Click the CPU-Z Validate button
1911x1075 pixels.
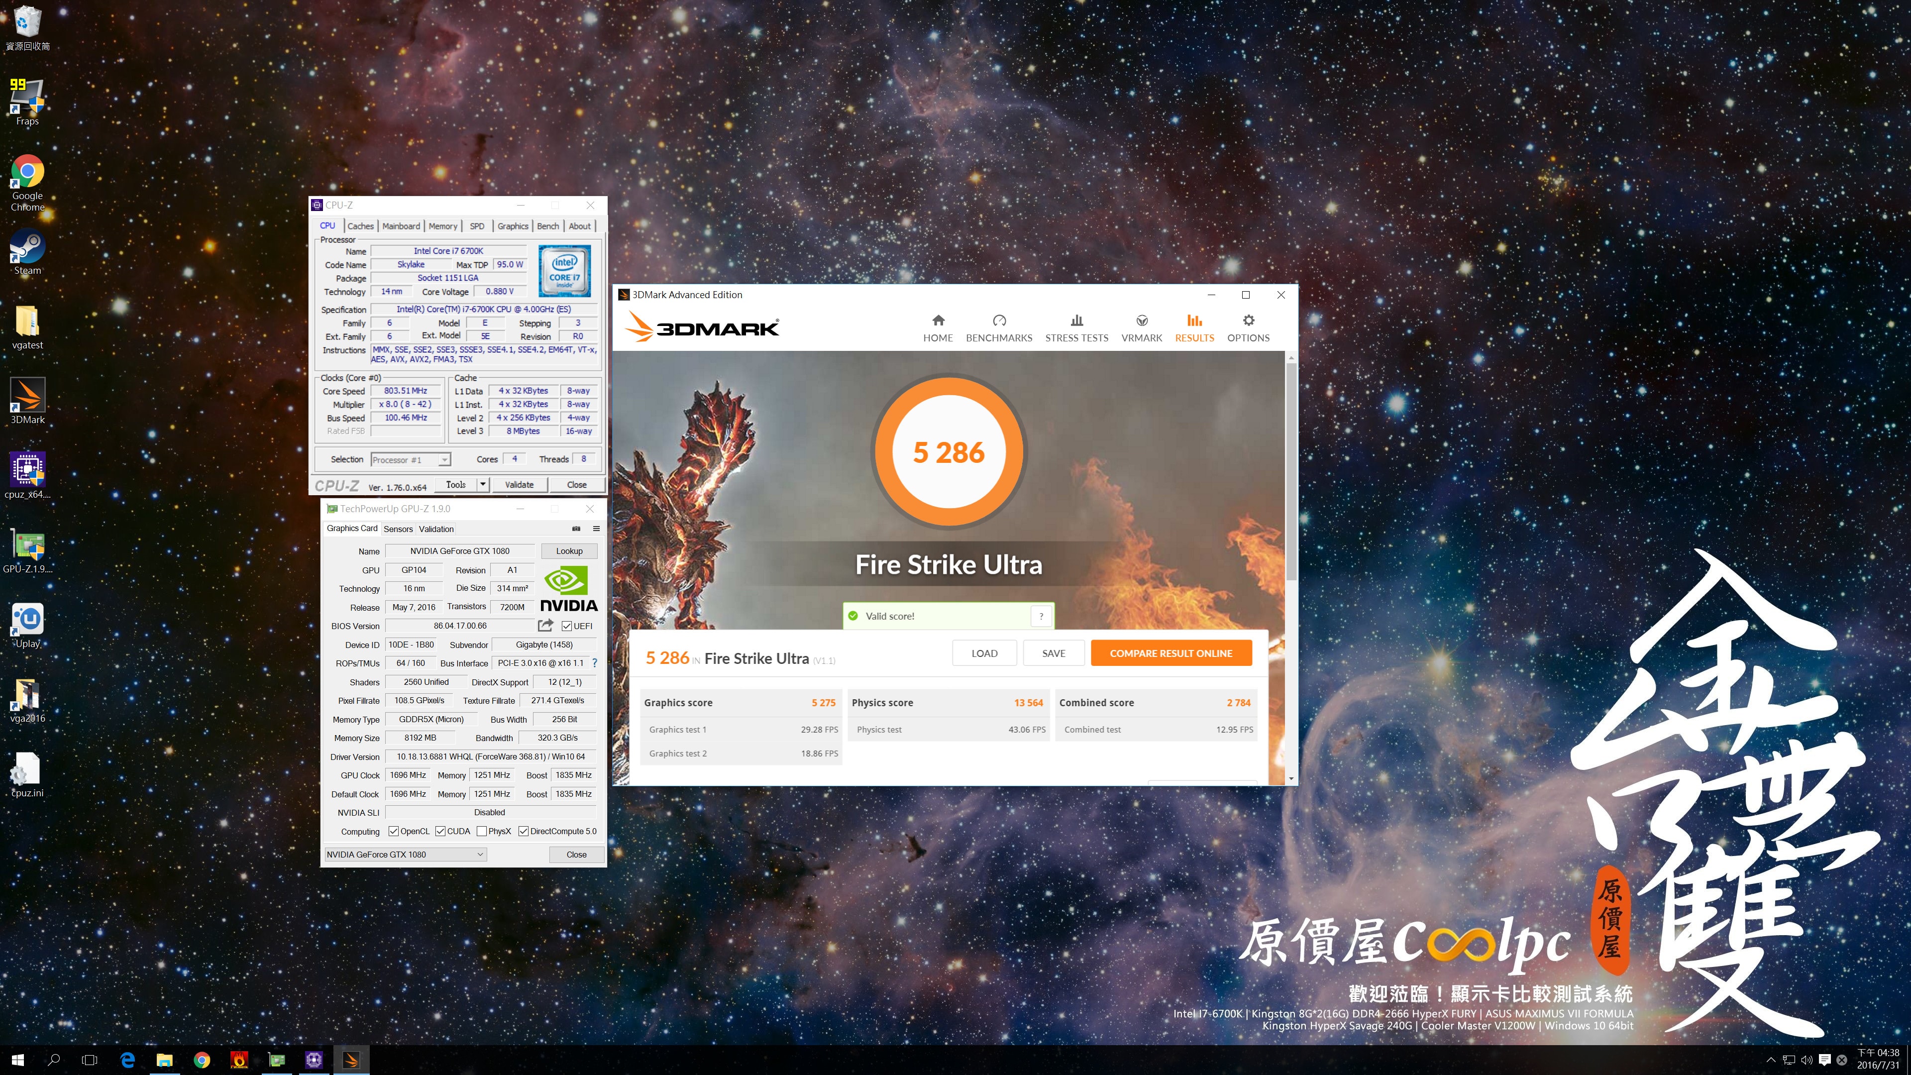click(x=519, y=484)
